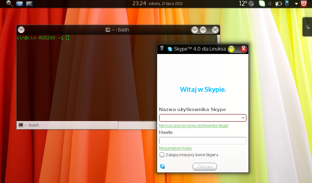Image resolution: width=312 pixels, height=183 pixels.
Task: Click the terminal scrollbar up arrow
Action: tap(218, 37)
